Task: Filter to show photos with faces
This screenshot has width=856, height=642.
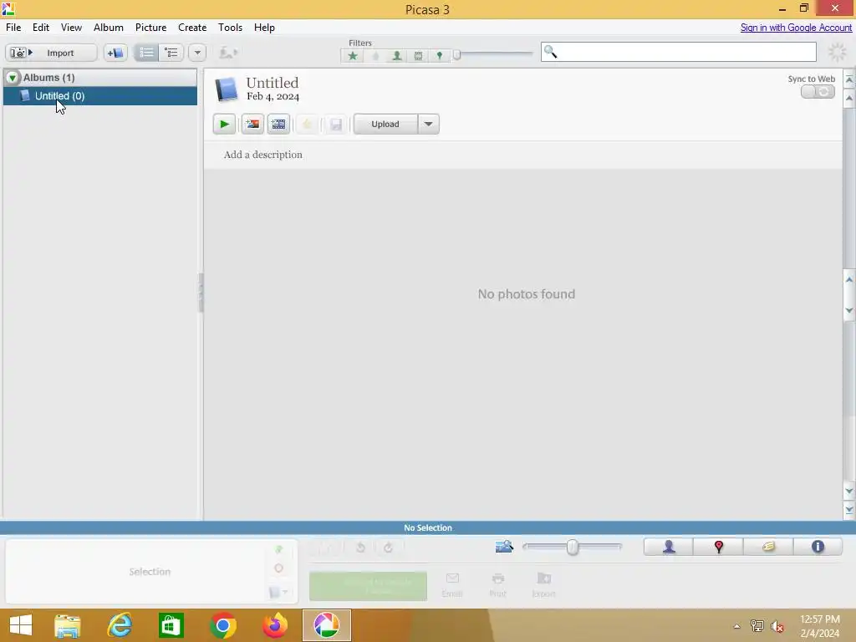Action: [x=397, y=56]
